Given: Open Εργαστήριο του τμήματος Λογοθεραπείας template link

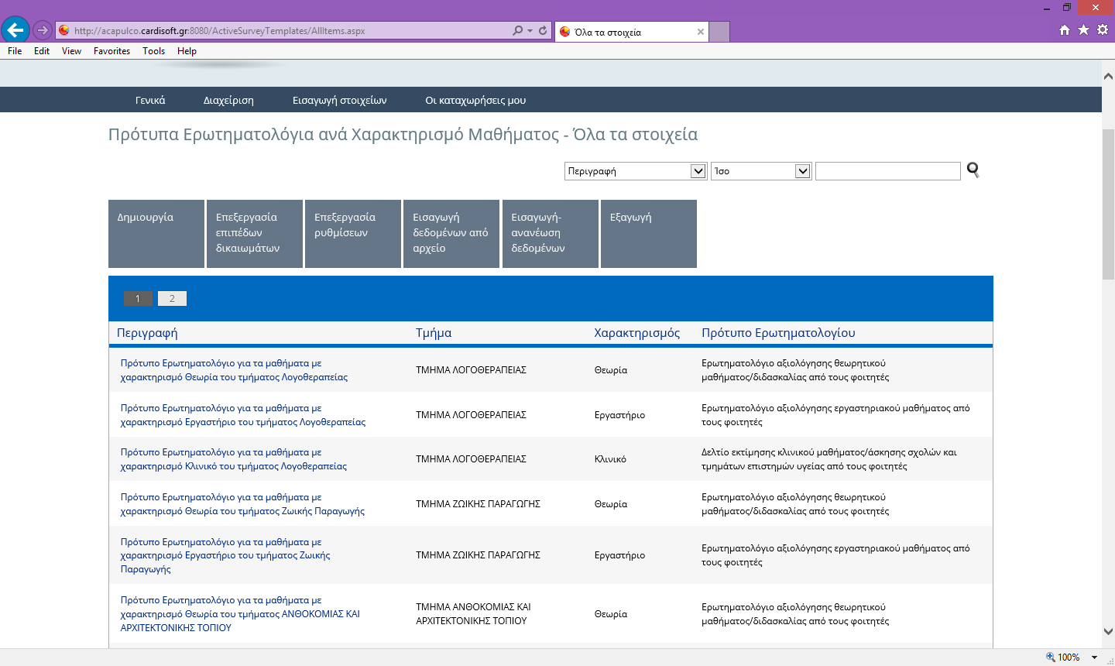Looking at the screenshot, I should point(243,415).
